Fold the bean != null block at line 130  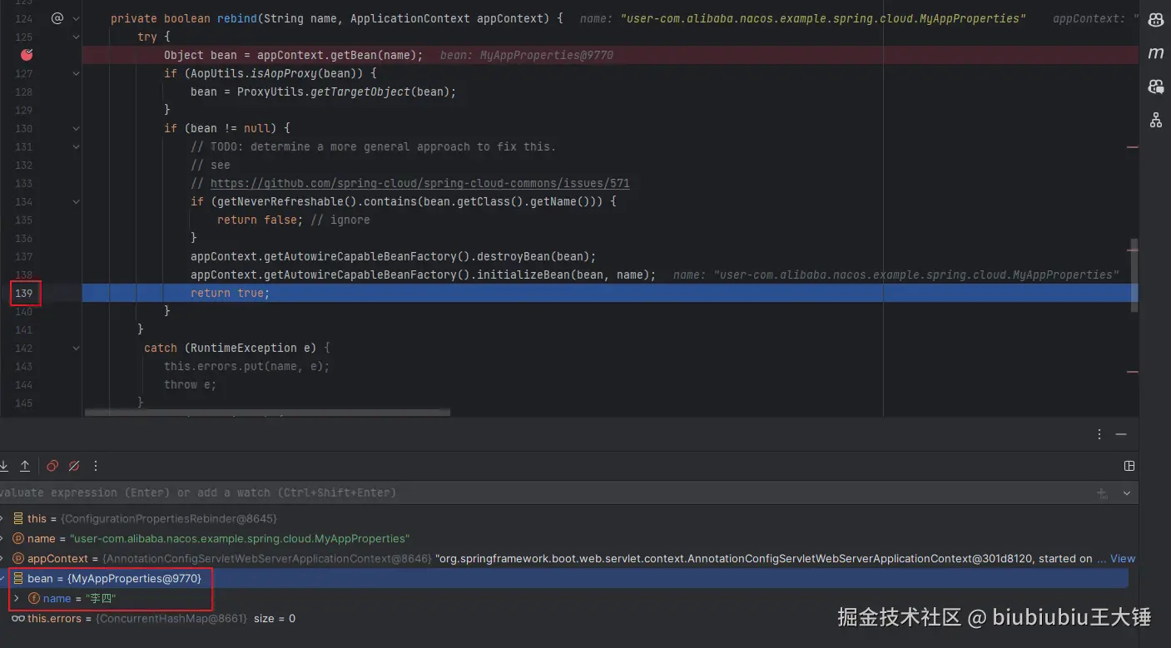77,128
